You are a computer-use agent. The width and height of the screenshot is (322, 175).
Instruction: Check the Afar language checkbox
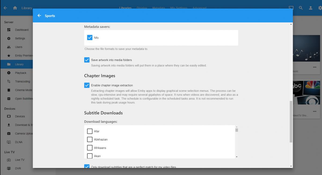90,131
